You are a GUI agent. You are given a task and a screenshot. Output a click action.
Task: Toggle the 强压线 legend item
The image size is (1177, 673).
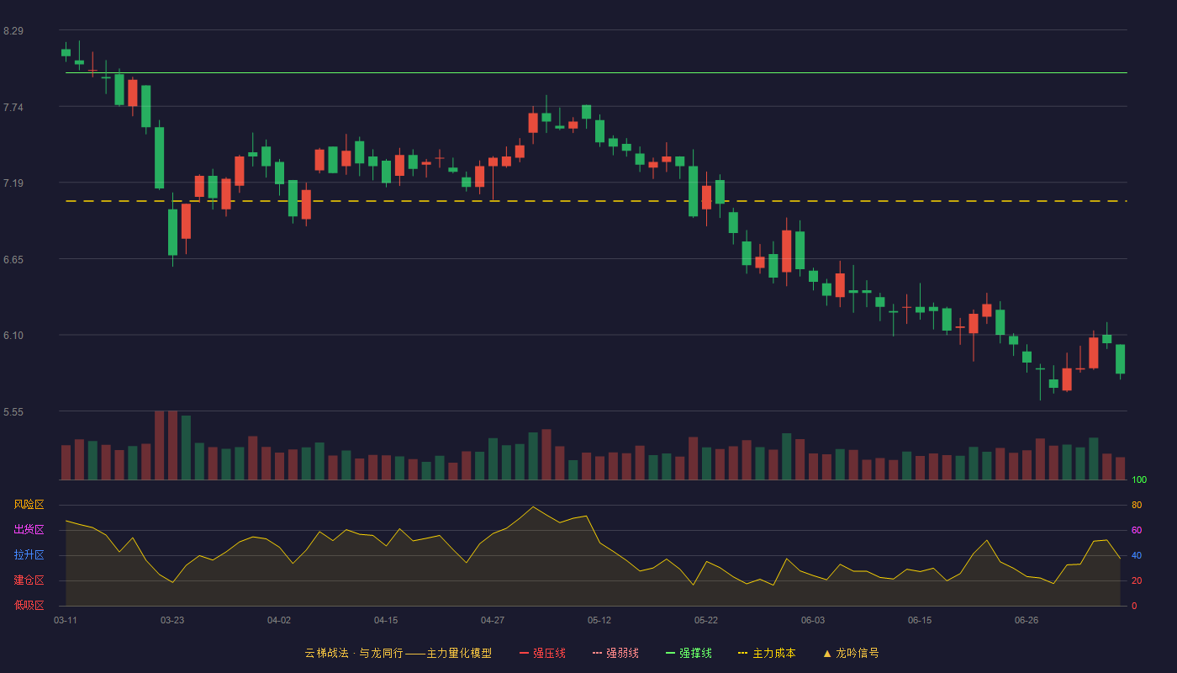[542, 653]
